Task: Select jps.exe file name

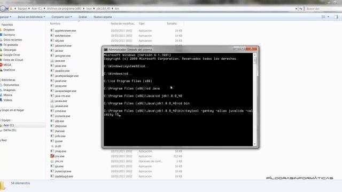Action: coord(59,166)
